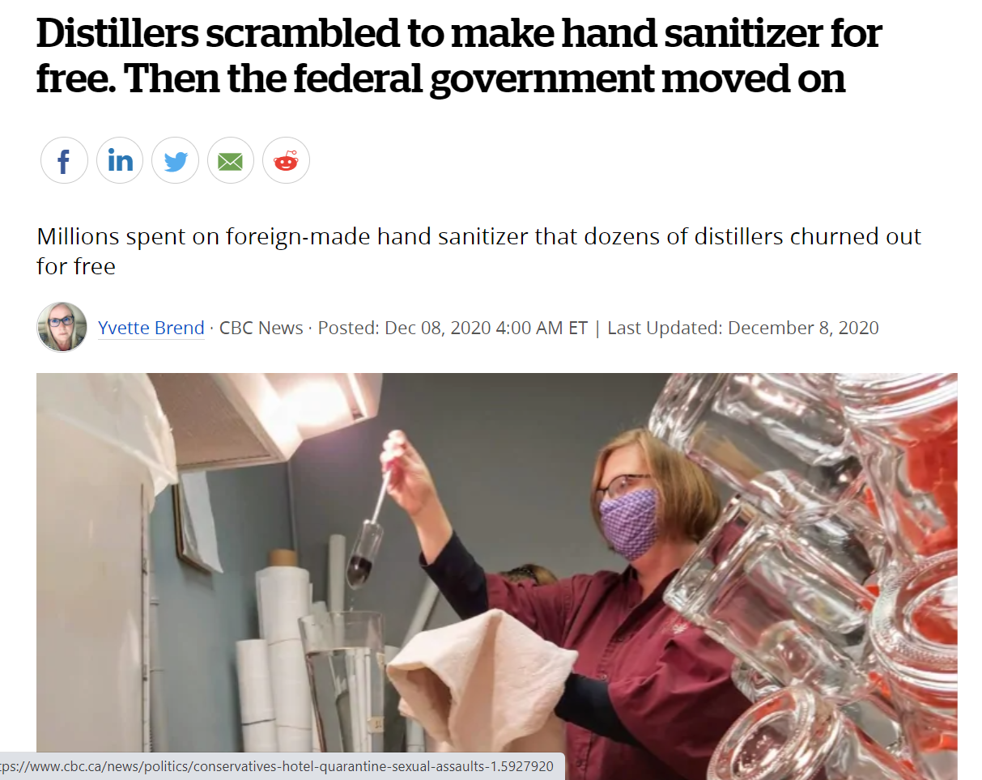Click the subheading about foreign-made hand sanitizer
The width and height of the screenshot is (982, 780).
point(478,251)
